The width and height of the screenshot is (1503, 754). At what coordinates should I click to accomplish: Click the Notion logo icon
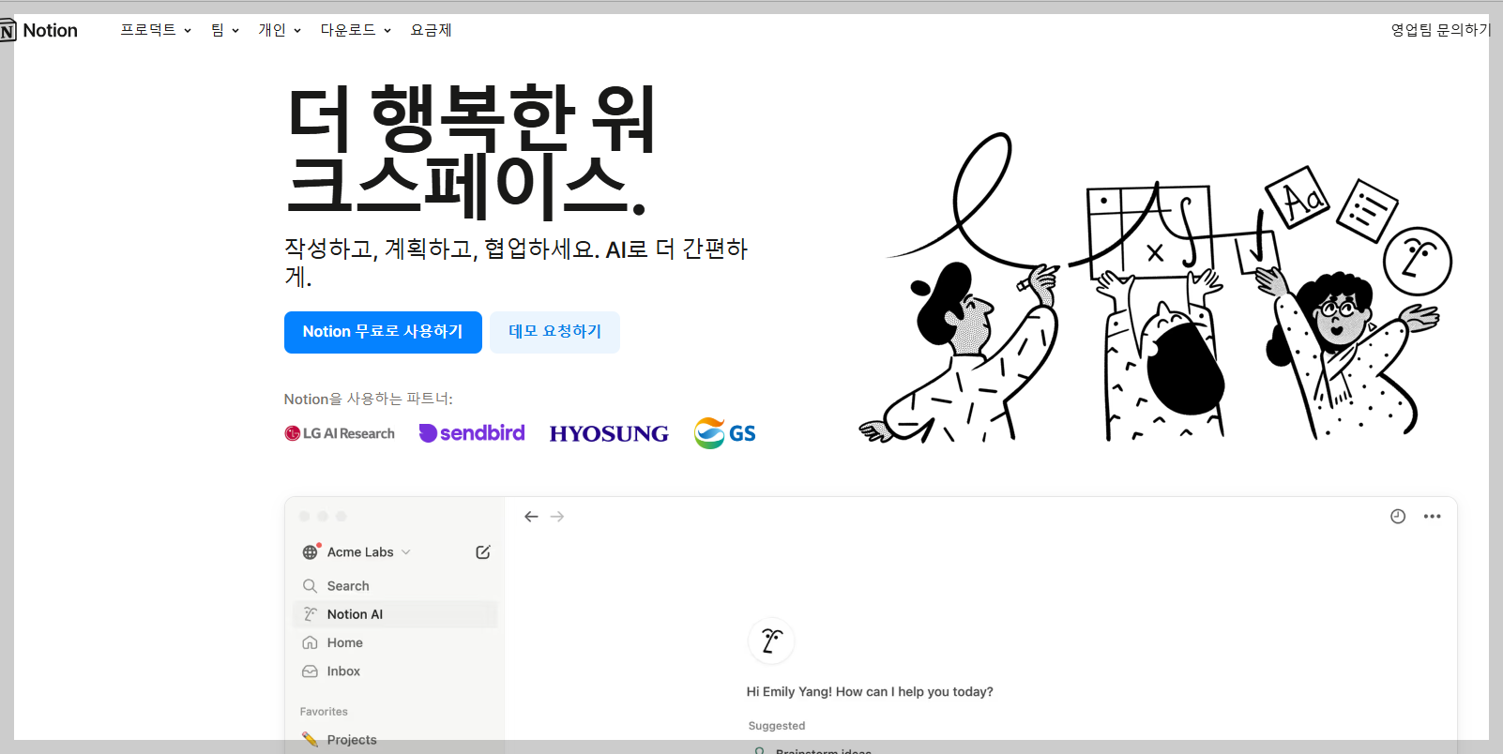tap(8, 31)
